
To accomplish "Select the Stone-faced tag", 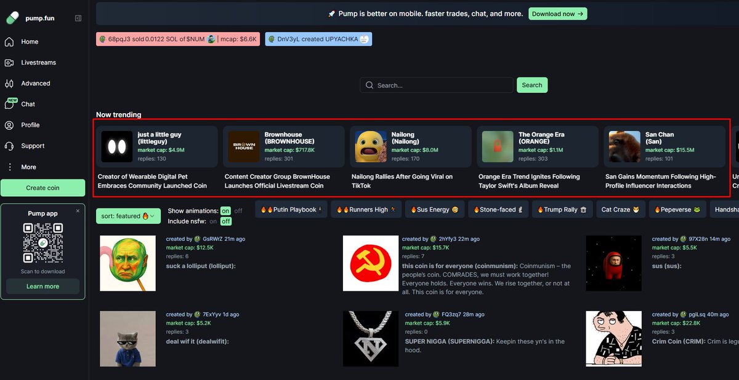I will (498, 210).
